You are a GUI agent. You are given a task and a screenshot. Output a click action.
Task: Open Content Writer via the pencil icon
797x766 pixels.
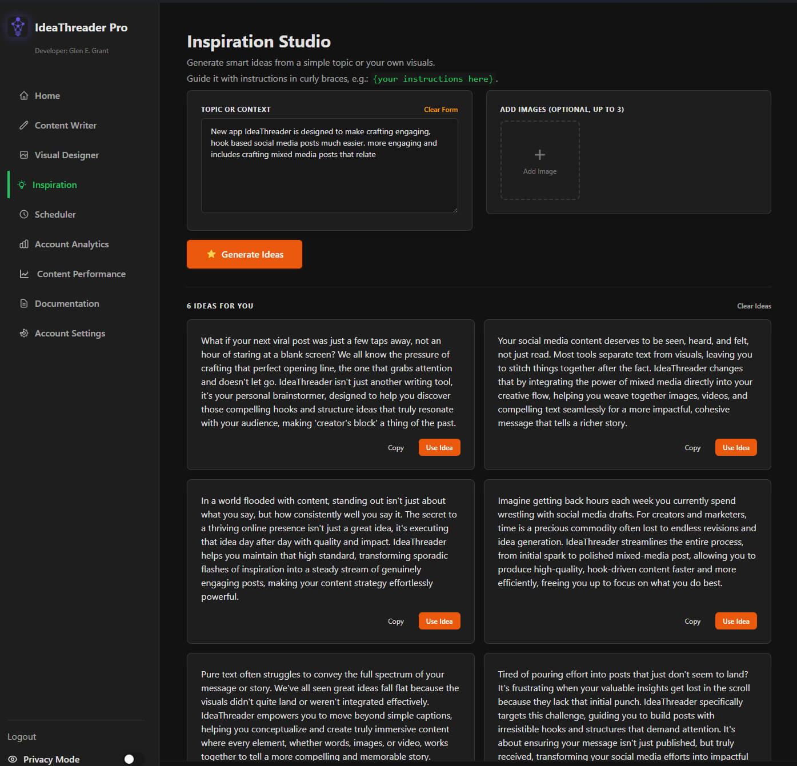(x=23, y=125)
